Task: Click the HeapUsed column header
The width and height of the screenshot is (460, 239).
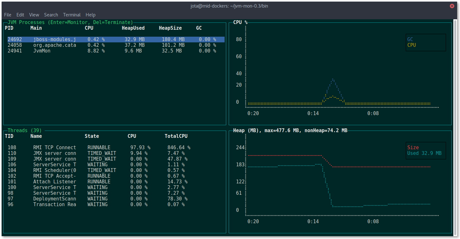Action: pos(133,28)
